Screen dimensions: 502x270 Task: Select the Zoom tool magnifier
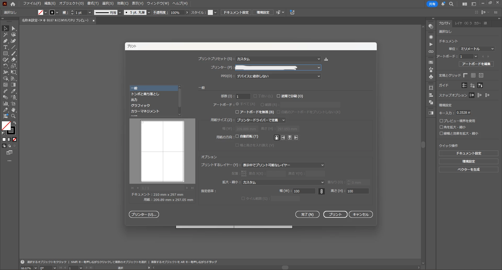[x=14, y=116]
